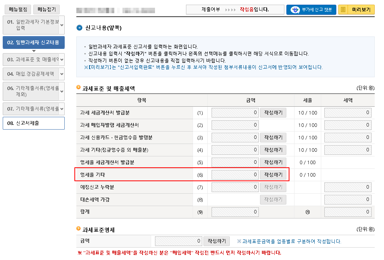Image resolution: width=384 pixels, height=260 pixels.
Task: Click 작성하기 for 영세율 기타
Action: 273,175
